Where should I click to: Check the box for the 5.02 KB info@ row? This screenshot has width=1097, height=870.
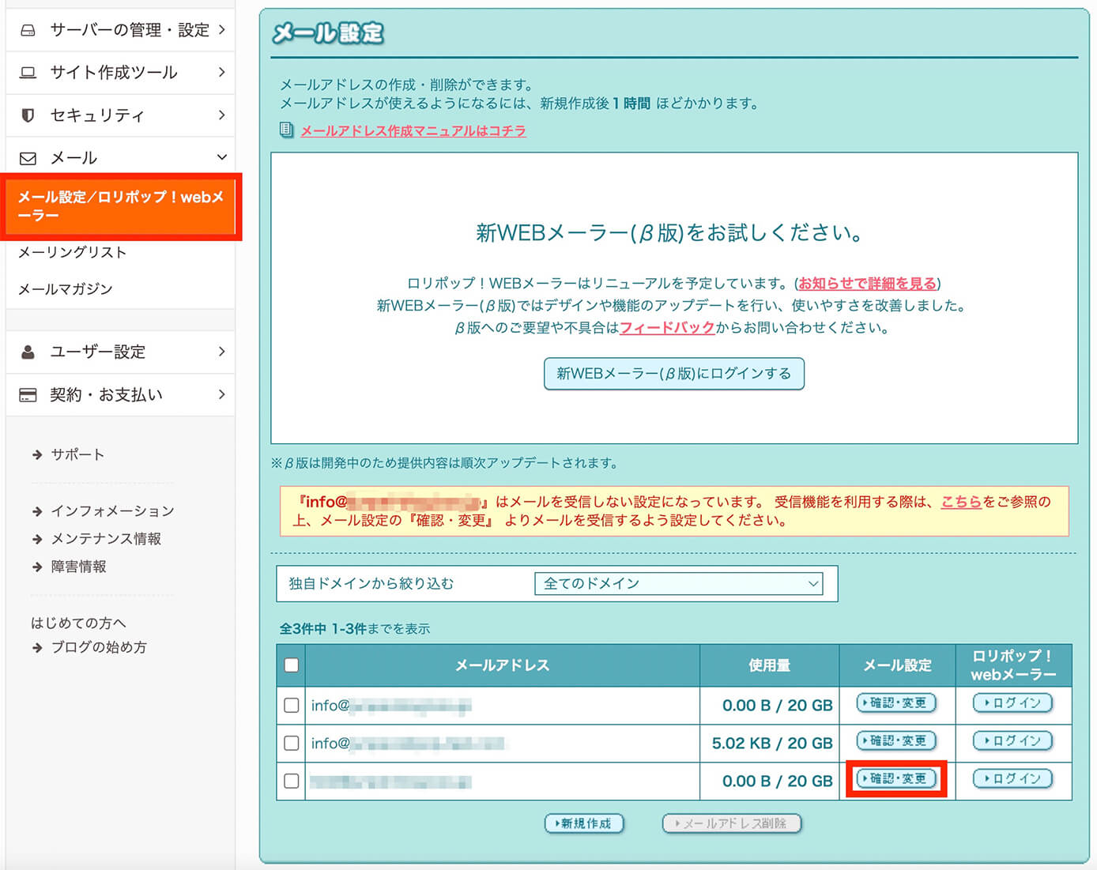click(x=292, y=743)
